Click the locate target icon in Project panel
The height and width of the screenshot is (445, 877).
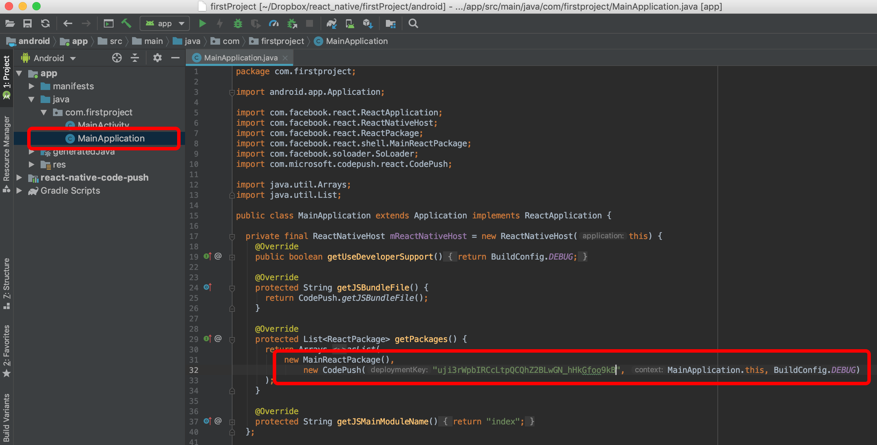click(x=117, y=58)
